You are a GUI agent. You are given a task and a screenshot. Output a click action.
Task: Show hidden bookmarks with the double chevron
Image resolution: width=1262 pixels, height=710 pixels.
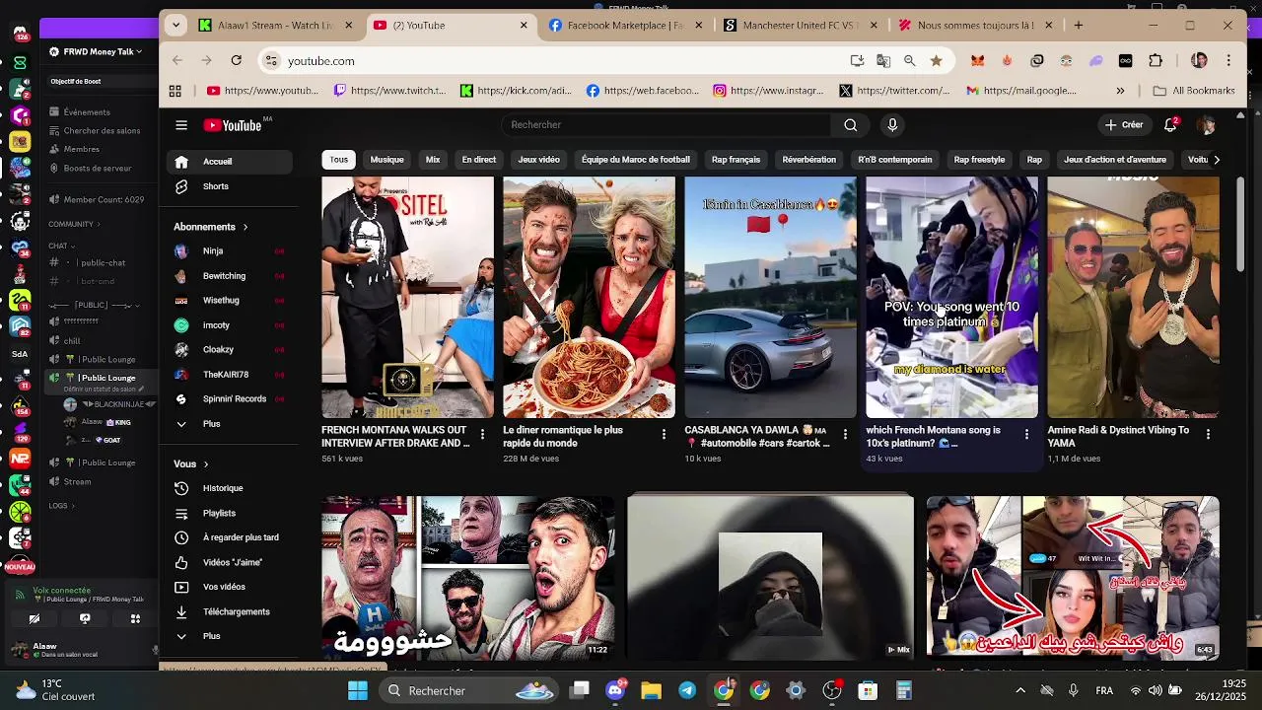tap(1120, 91)
